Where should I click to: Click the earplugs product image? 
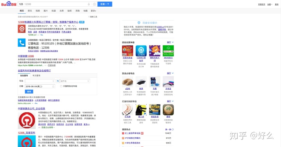(155, 81)
